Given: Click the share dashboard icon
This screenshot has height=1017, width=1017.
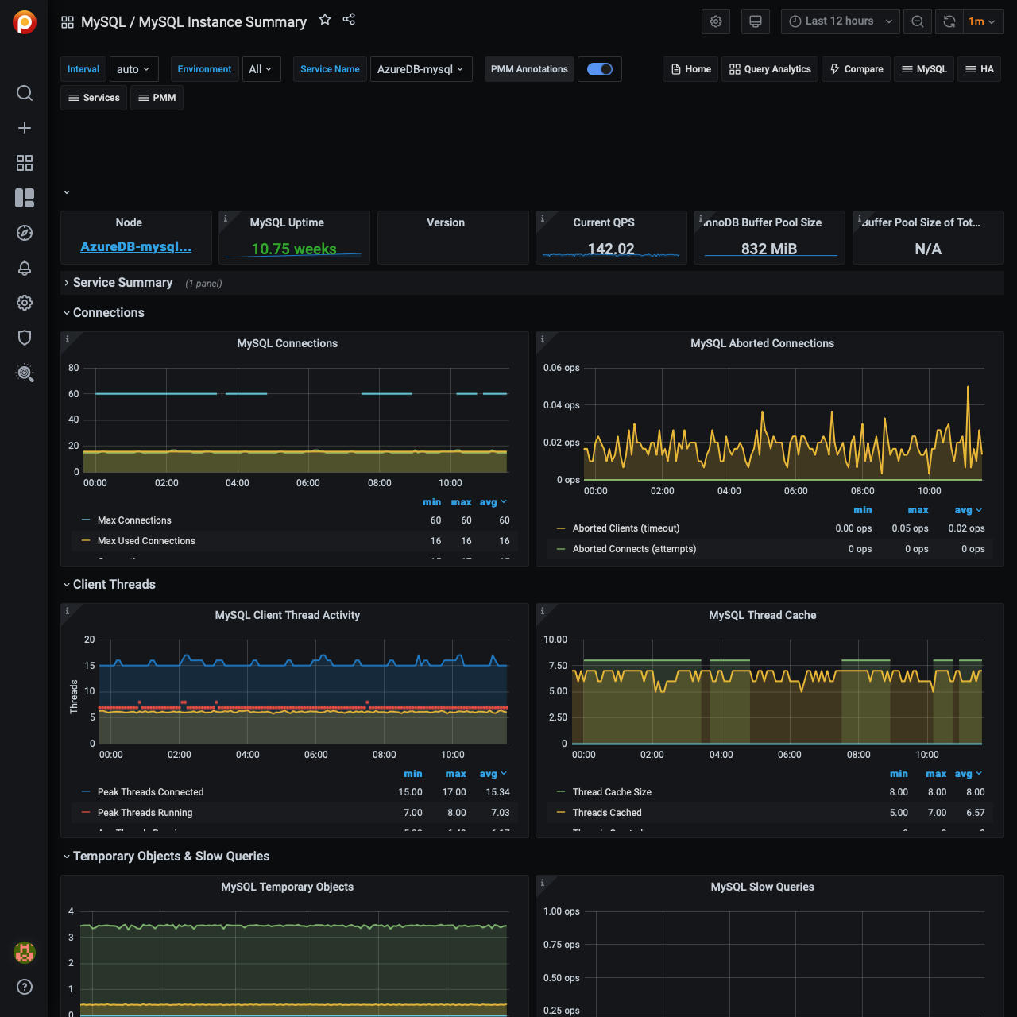Looking at the screenshot, I should click(x=349, y=20).
